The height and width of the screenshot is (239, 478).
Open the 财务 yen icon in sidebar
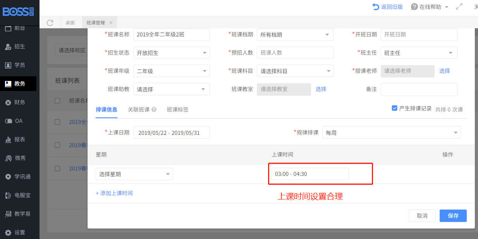pos(8,102)
